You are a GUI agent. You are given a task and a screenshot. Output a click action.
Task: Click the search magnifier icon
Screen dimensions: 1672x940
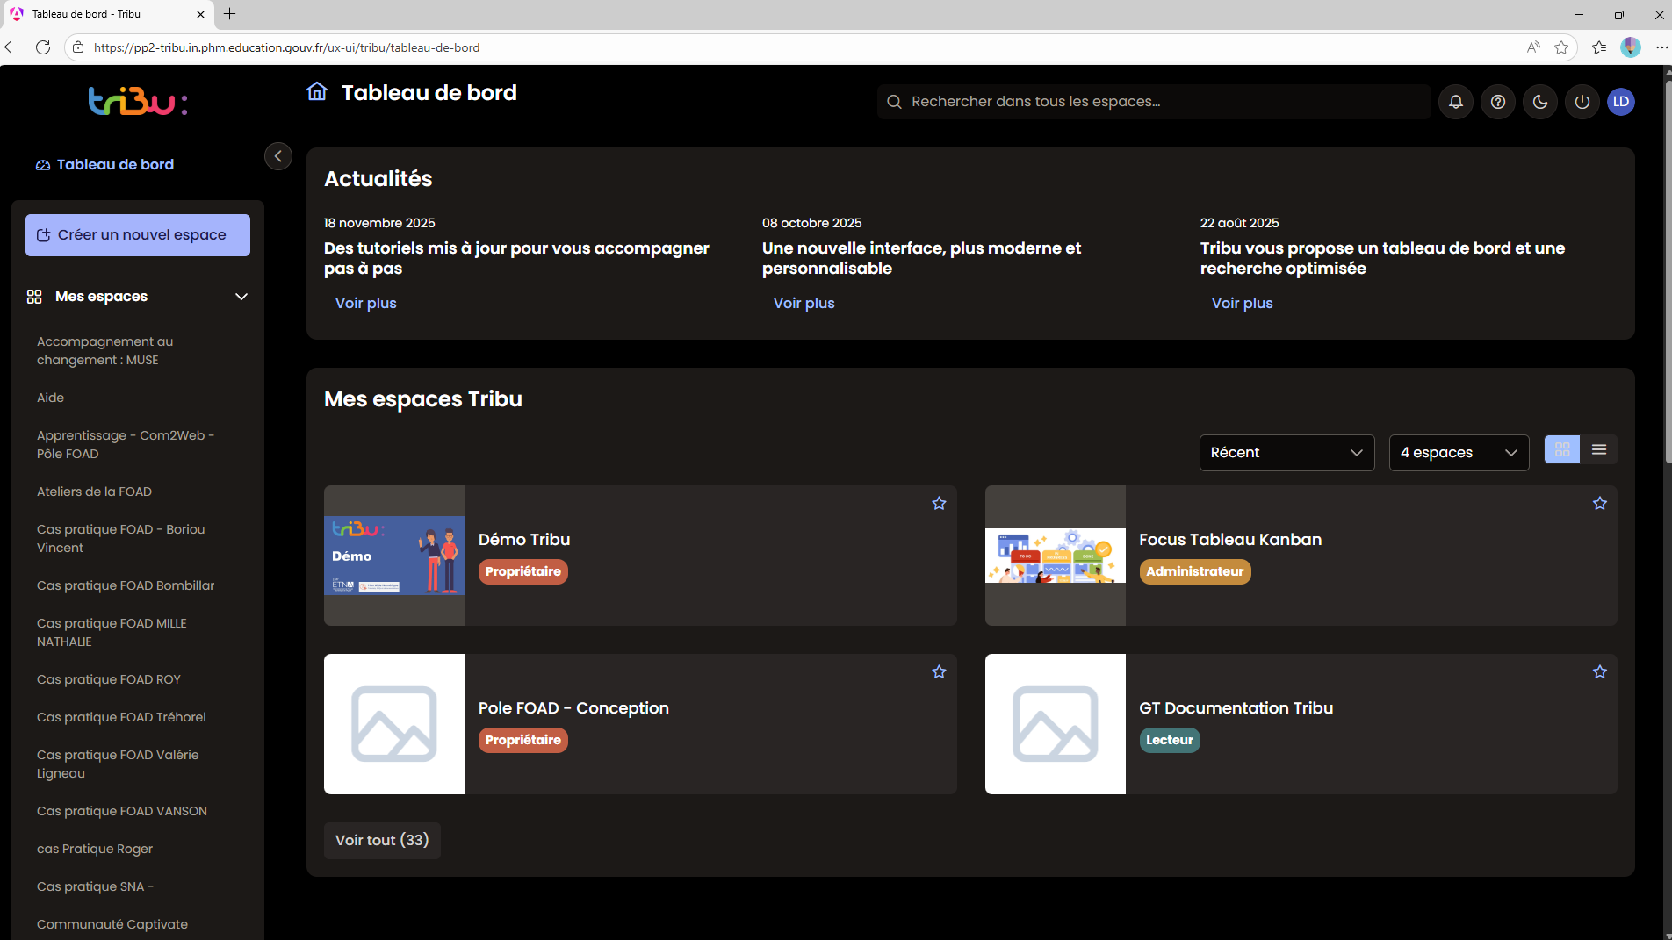pos(894,102)
